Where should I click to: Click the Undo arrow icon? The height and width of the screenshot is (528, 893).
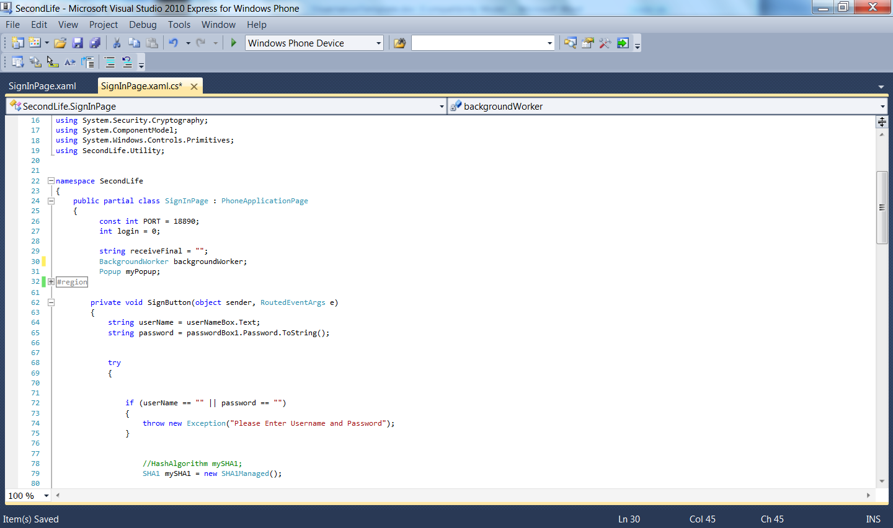(x=174, y=43)
